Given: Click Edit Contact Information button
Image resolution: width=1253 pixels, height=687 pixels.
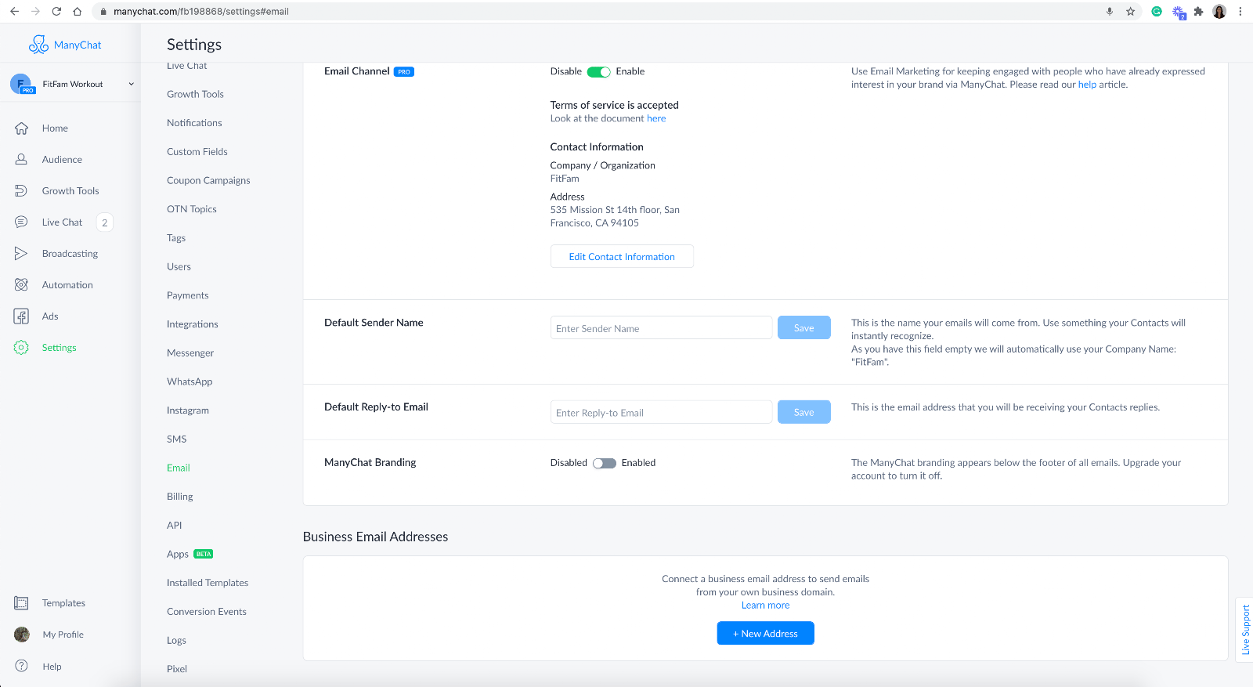Looking at the screenshot, I should pos(622,257).
